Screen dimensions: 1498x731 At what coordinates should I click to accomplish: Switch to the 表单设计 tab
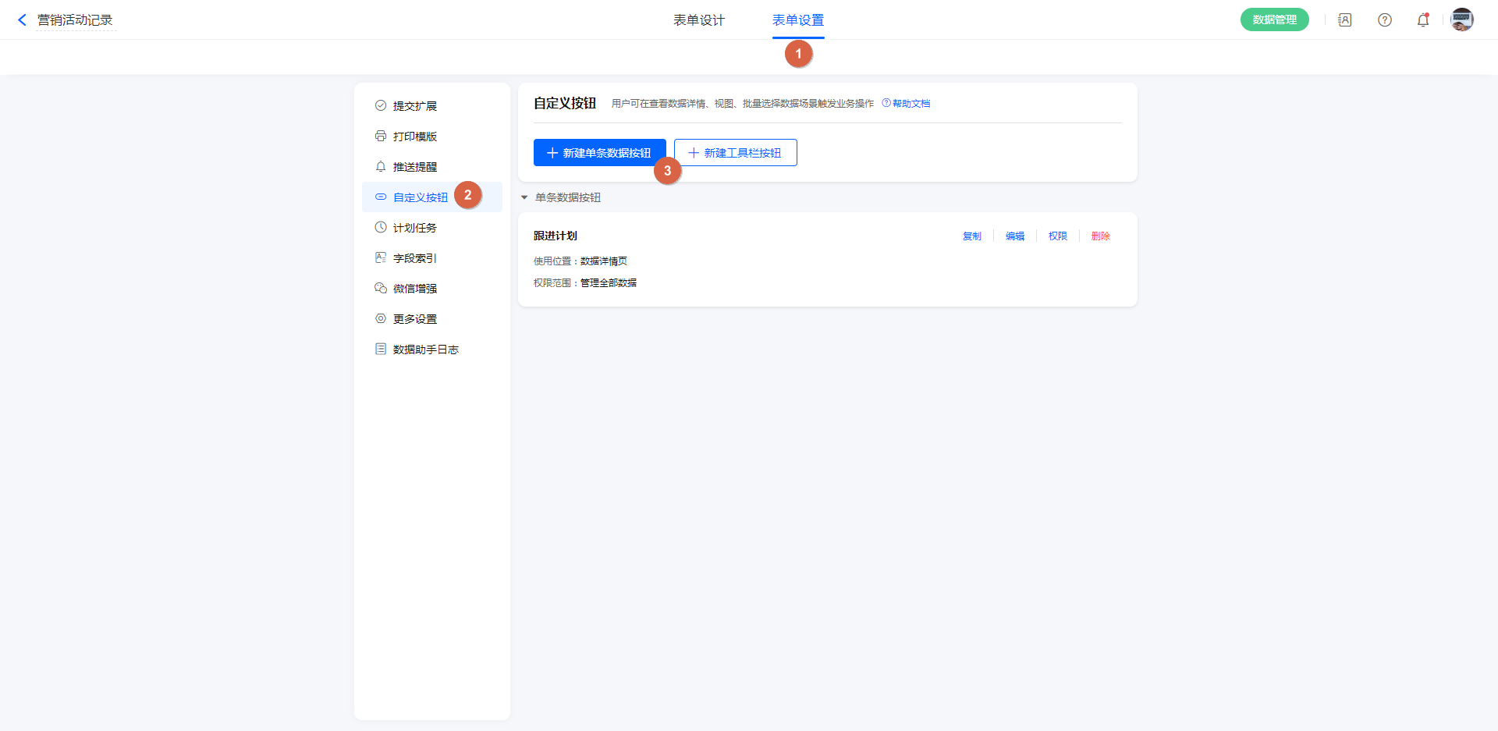(x=698, y=20)
